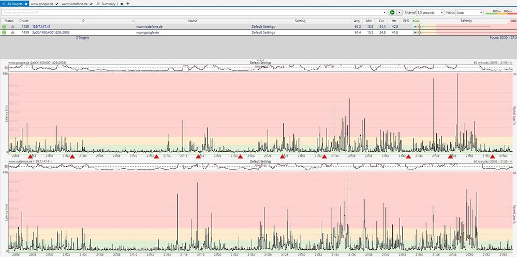
Task: Expand the target address history dropdown
Action: [385, 12]
